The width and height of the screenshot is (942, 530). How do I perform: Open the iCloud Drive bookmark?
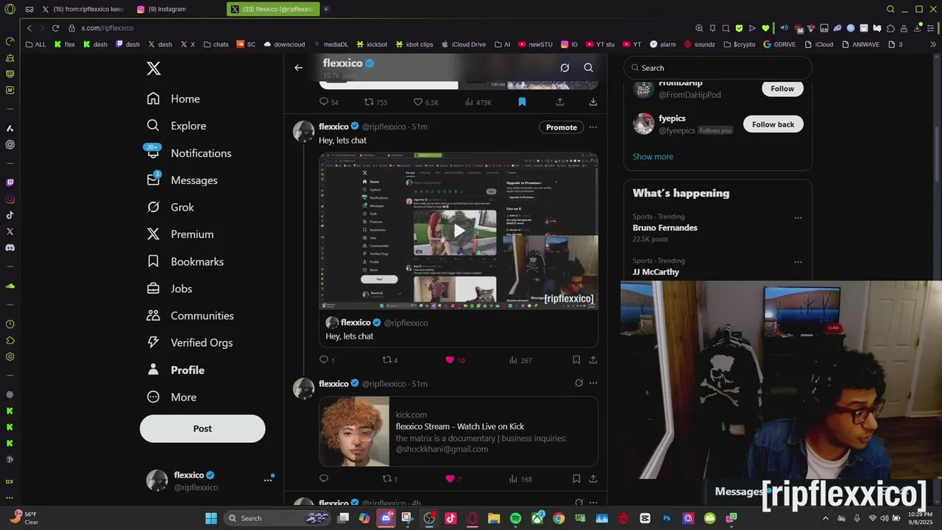[462, 44]
